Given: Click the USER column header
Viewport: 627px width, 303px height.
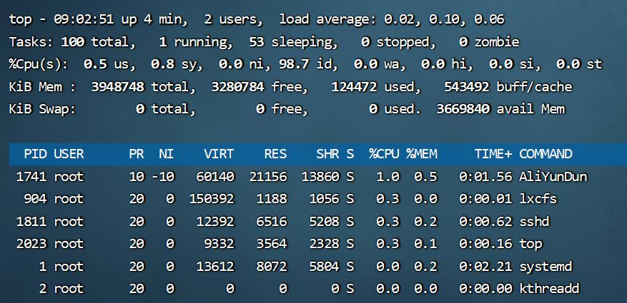Looking at the screenshot, I should 69,154.
